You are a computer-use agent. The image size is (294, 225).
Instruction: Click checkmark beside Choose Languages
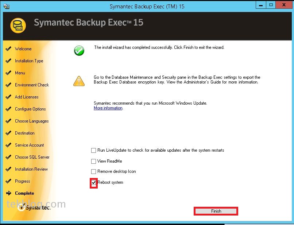coord(8,121)
